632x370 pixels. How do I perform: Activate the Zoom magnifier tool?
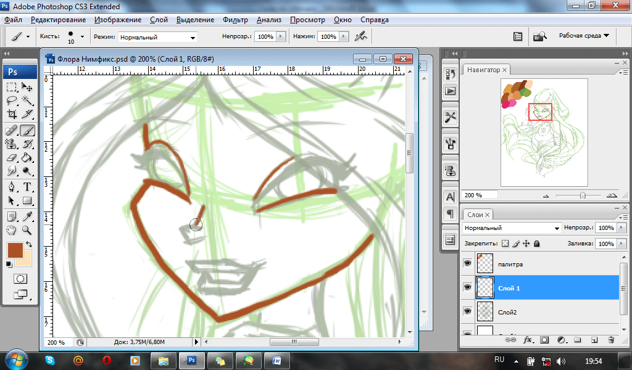point(27,230)
